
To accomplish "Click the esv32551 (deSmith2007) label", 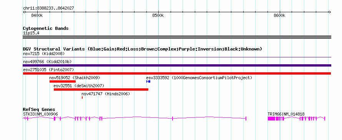I will 79,86.
